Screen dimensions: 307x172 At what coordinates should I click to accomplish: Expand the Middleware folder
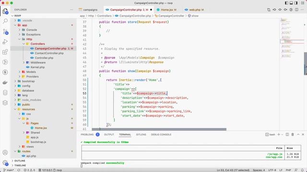click(x=24, y=63)
